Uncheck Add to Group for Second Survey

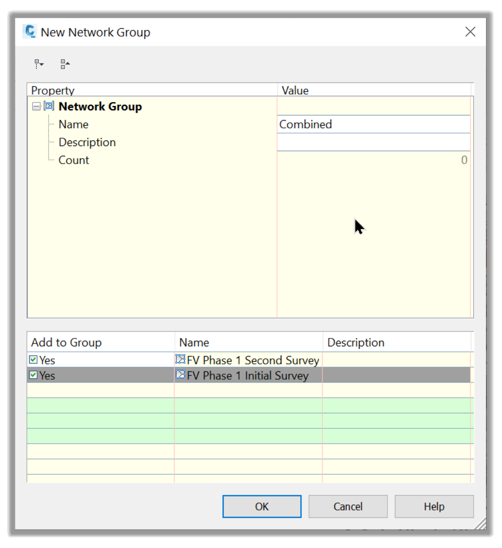pyautogui.click(x=33, y=359)
